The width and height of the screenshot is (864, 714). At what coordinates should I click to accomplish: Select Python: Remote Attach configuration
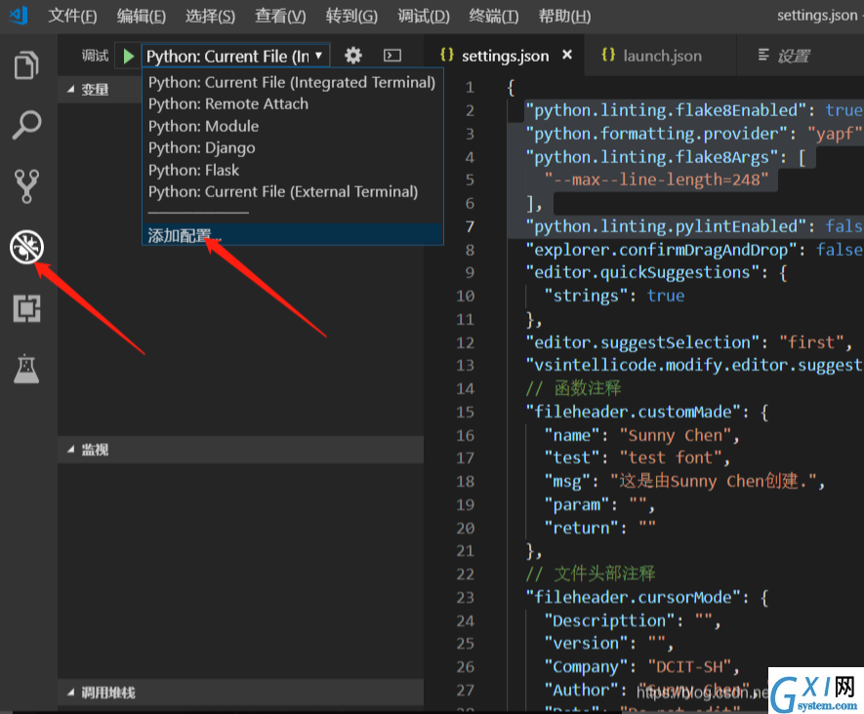point(292,104)
